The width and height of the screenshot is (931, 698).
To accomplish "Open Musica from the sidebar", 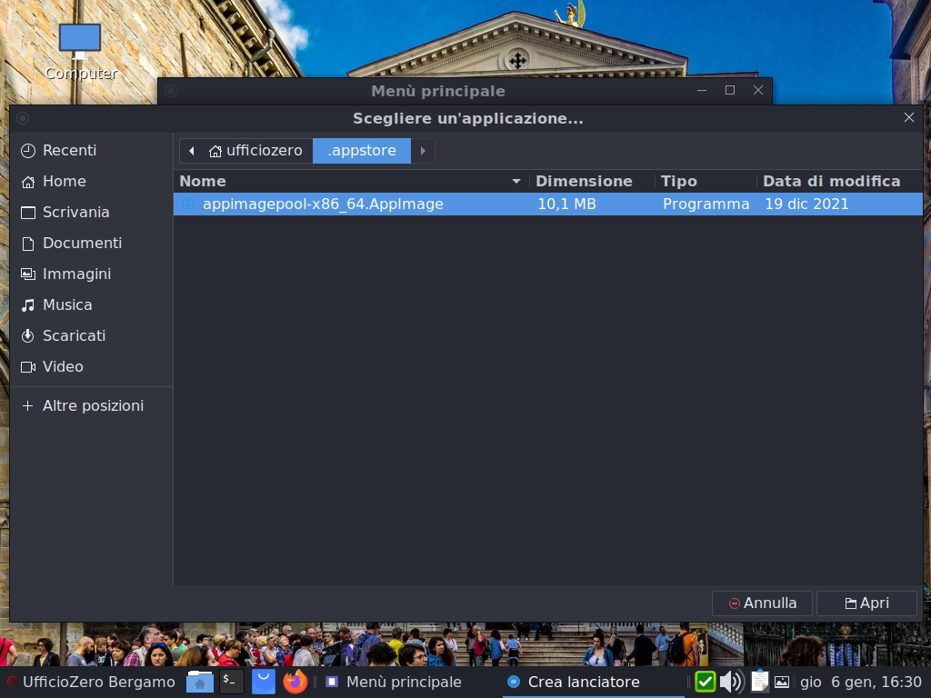I will click(67, 305).
